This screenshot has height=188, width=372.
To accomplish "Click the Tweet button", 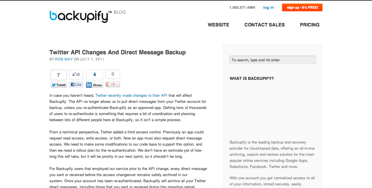I will [59, 85].
